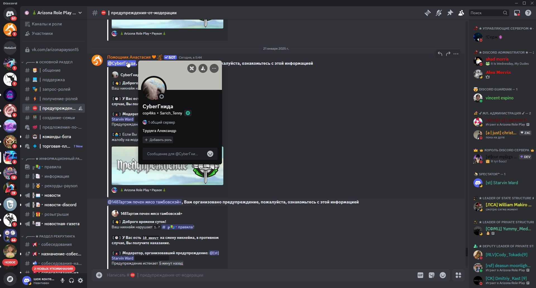This screenshot has height=288, width=536.
Task: Expand Arizona Role Play server dropdown
Action: (x=80, y=13)
